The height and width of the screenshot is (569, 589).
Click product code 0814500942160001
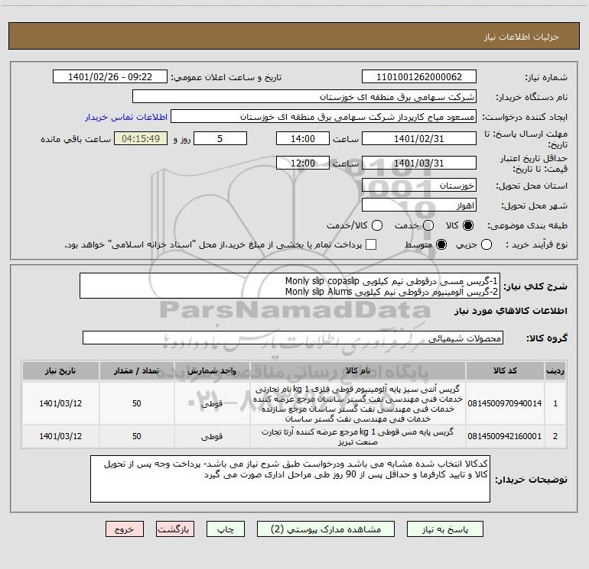pyautogui.click(x=505, y=436)
